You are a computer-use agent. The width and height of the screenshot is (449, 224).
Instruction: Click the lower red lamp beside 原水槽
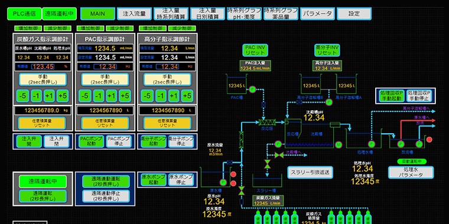coord(233,183)
